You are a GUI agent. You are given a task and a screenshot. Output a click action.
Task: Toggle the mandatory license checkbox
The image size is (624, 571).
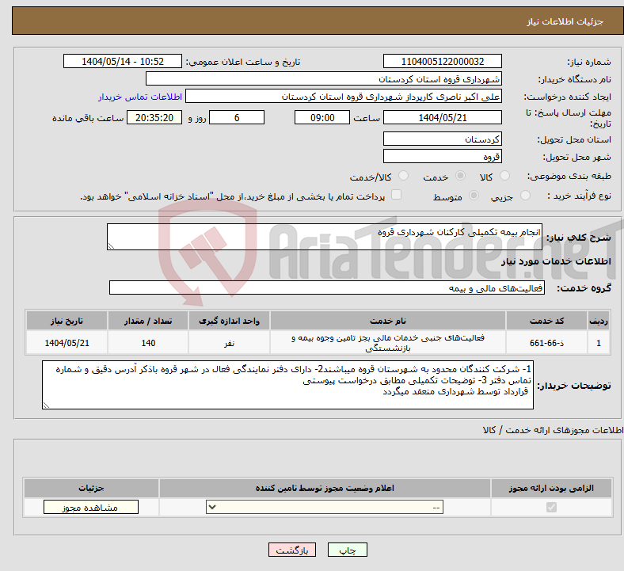click(551, 507)
